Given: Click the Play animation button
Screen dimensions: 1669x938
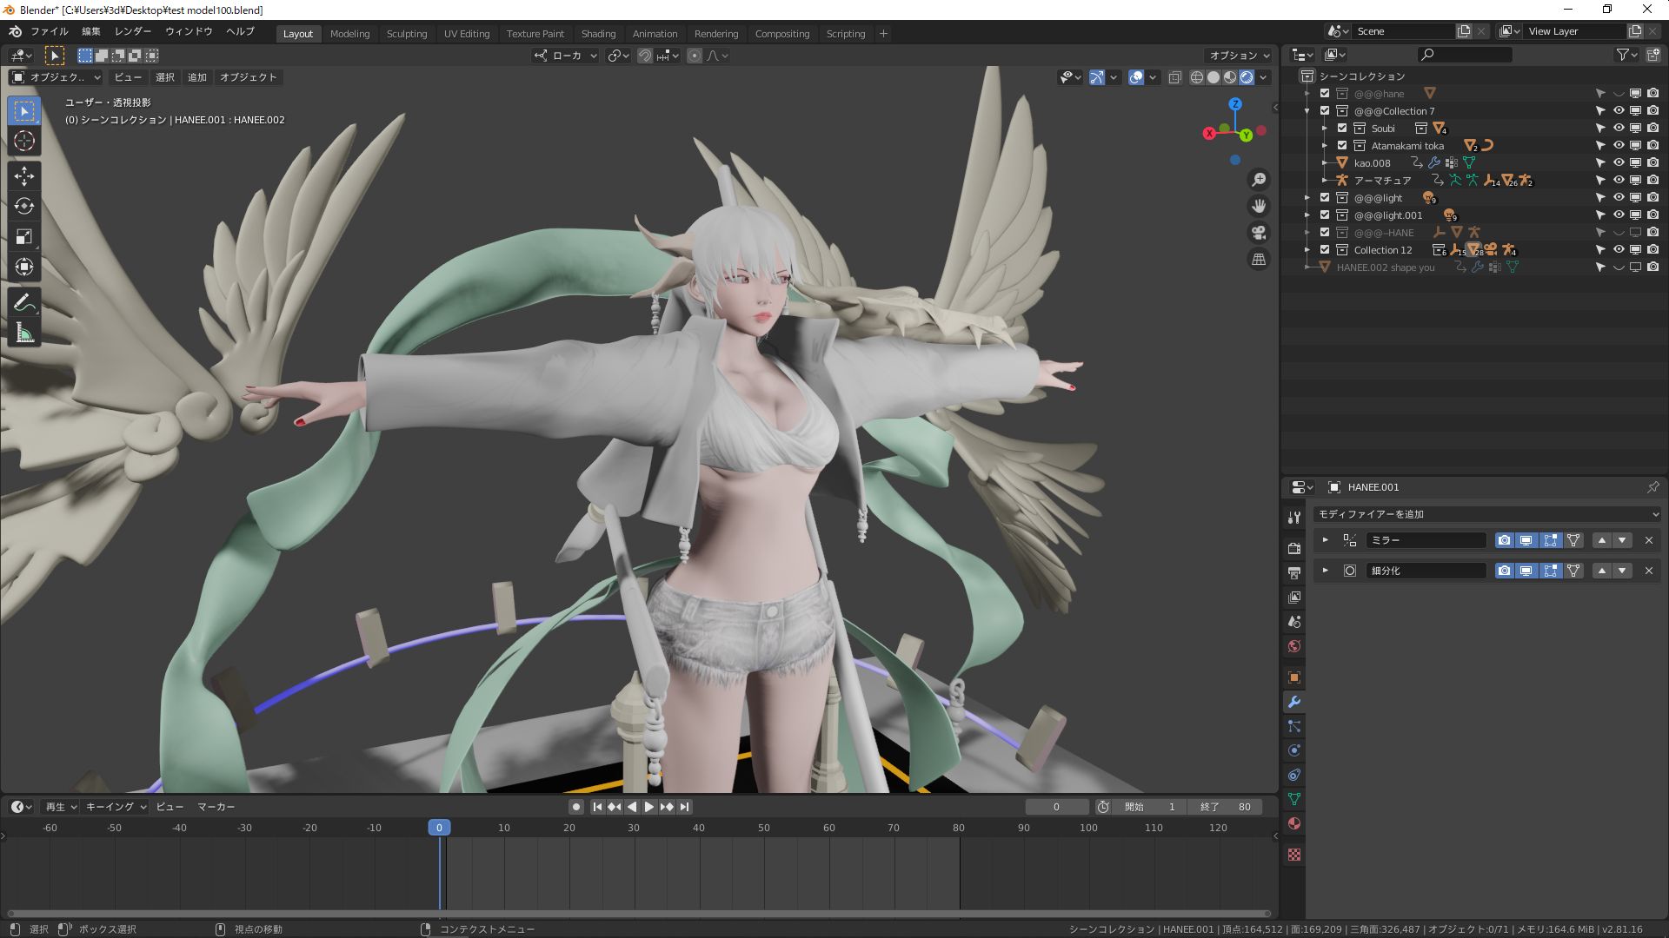Looking at the screenshot, I should point(648,807).
